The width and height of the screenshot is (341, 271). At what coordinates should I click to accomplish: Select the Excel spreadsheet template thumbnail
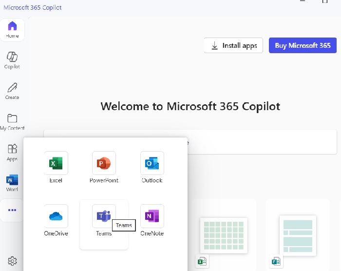point(224,235)
